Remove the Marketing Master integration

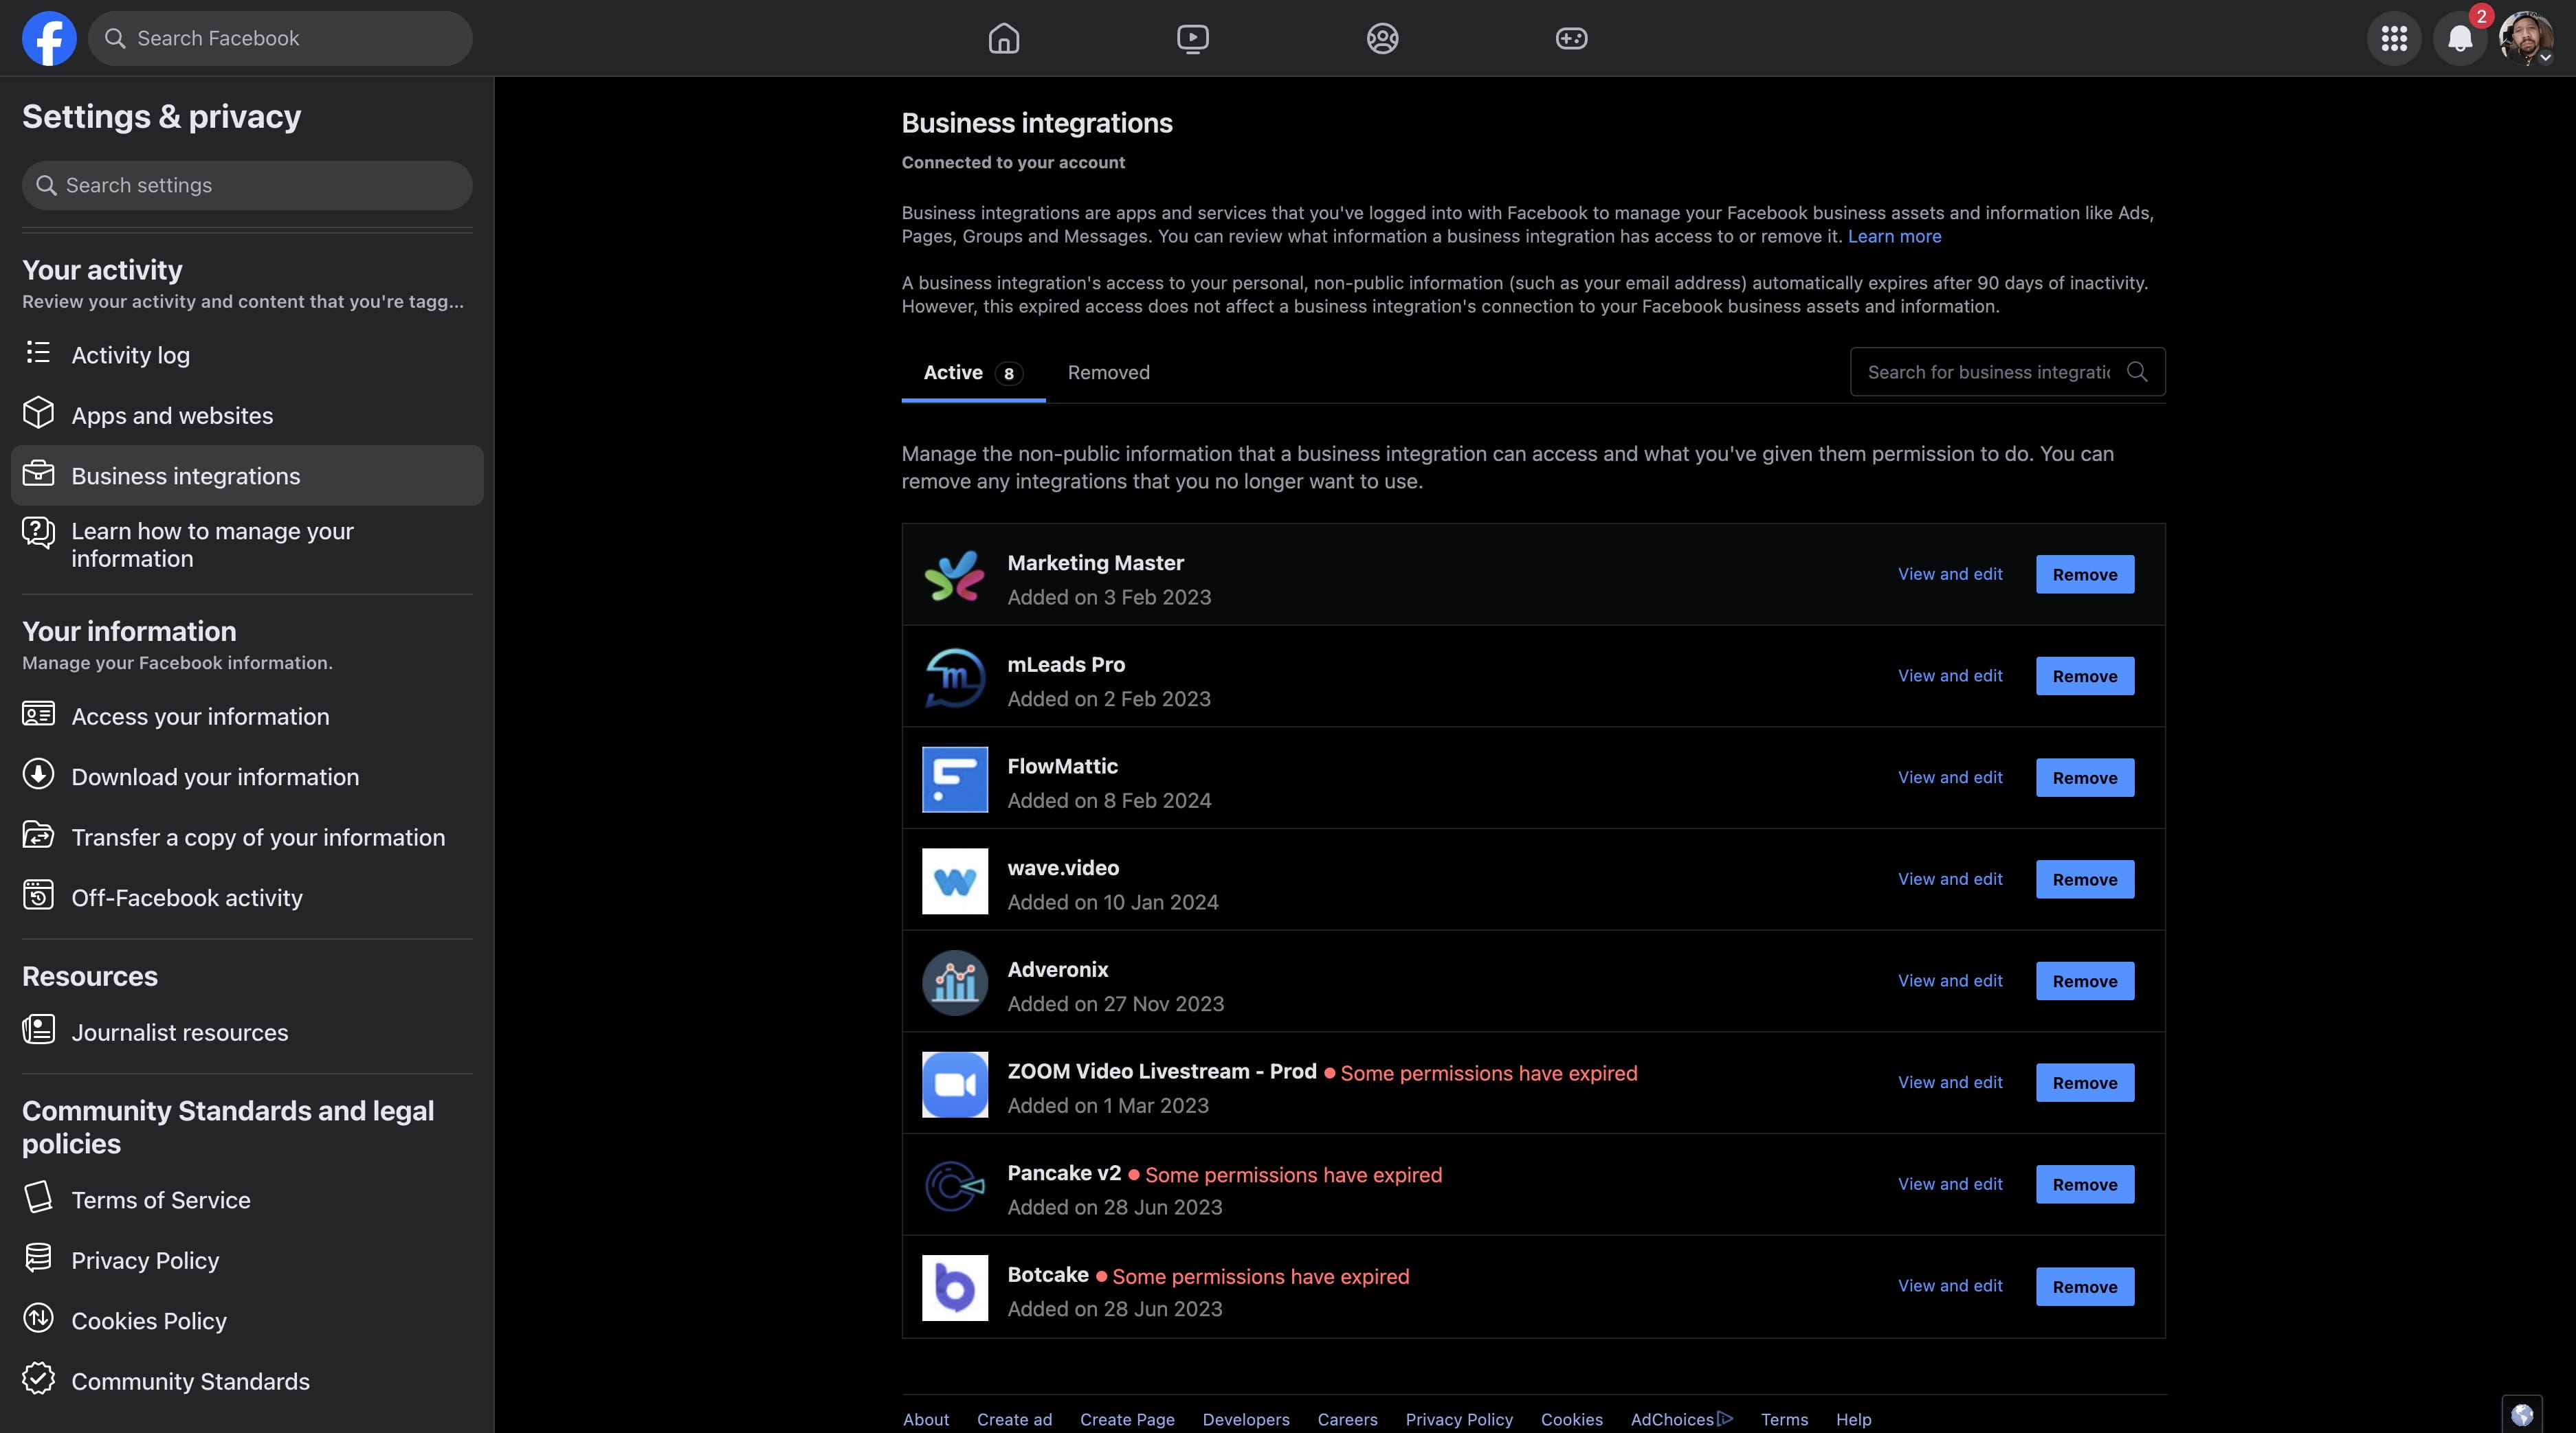tap(2085, 574)
